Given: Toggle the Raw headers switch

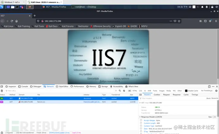Looking at the screenshot, I should click(x=214, y=117).
